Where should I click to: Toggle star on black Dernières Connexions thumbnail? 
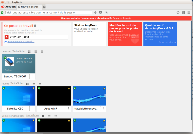point(69,120)
